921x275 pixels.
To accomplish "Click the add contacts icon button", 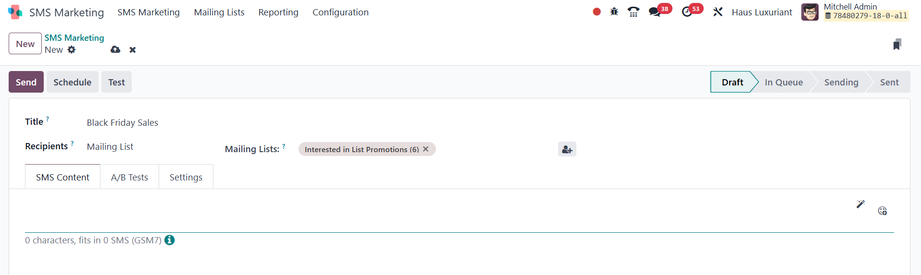I will point(567,149).
